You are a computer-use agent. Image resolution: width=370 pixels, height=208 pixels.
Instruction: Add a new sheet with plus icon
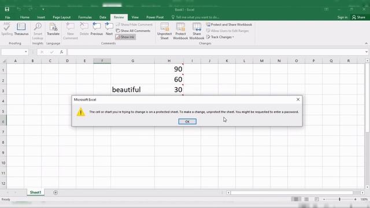click(55, 192)
